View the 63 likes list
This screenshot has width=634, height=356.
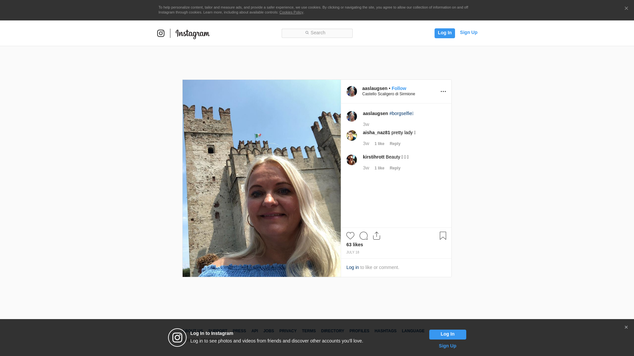355,245
